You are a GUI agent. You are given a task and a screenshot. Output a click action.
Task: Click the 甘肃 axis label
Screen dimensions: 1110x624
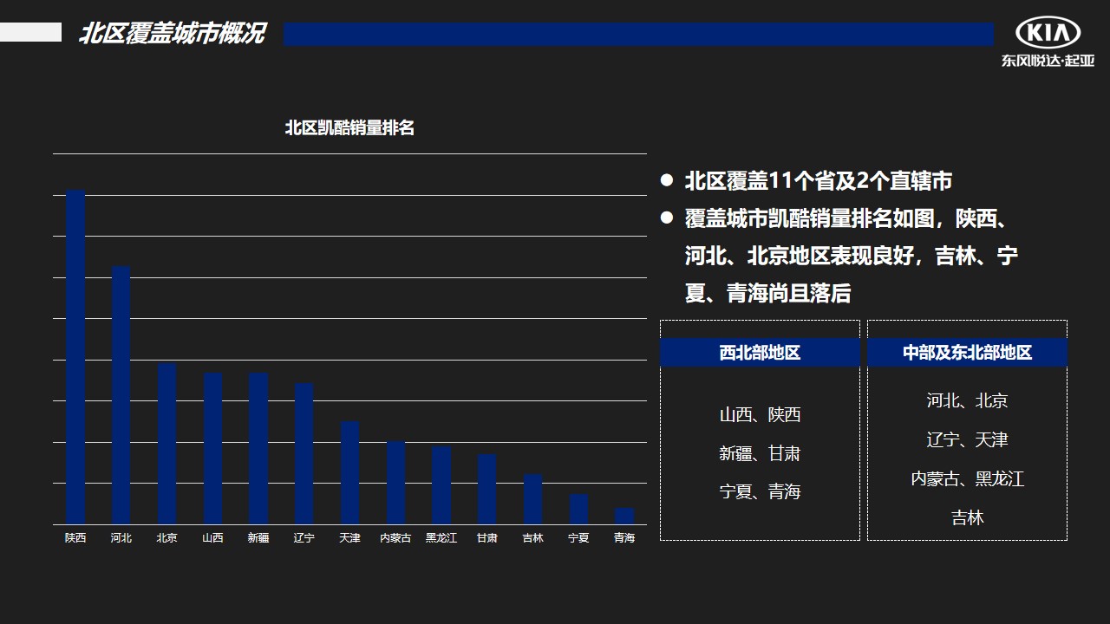point(487,538)
